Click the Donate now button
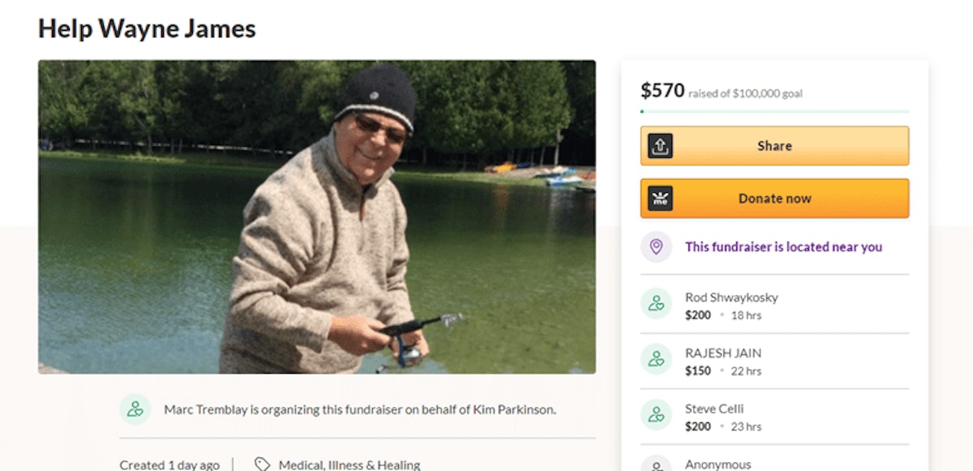The width and height of the screenshot is (973, 471). click(x=774, y=198)
